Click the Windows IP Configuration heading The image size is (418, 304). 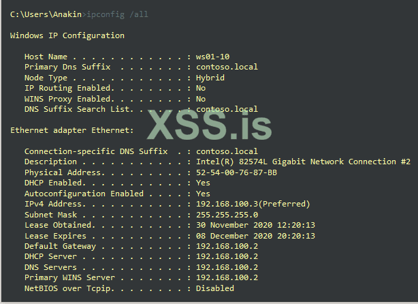(x=67, y=35)
